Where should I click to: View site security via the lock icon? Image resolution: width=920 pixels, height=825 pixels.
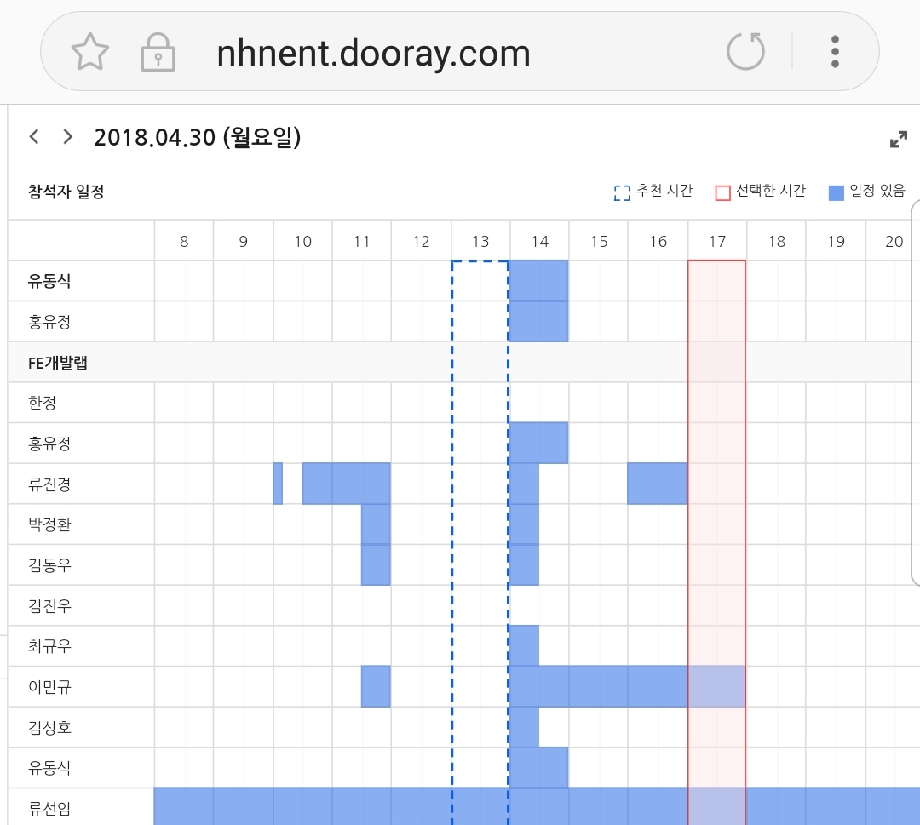point(158,51)
